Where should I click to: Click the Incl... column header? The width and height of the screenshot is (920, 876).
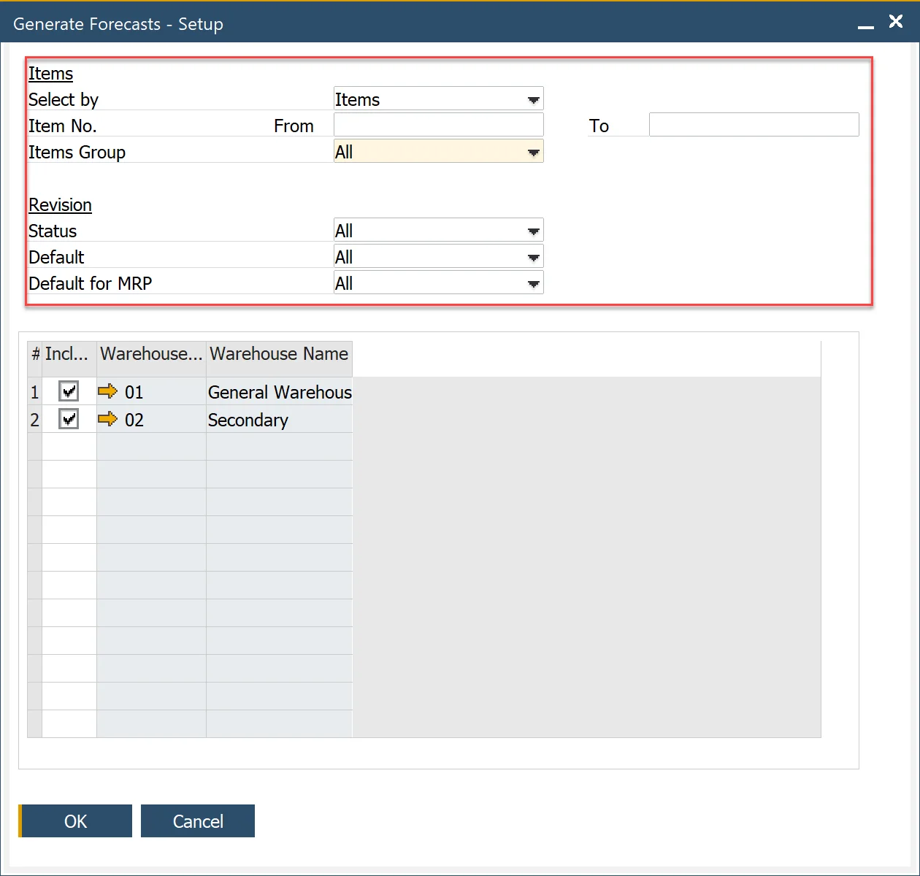coord(67,354)
